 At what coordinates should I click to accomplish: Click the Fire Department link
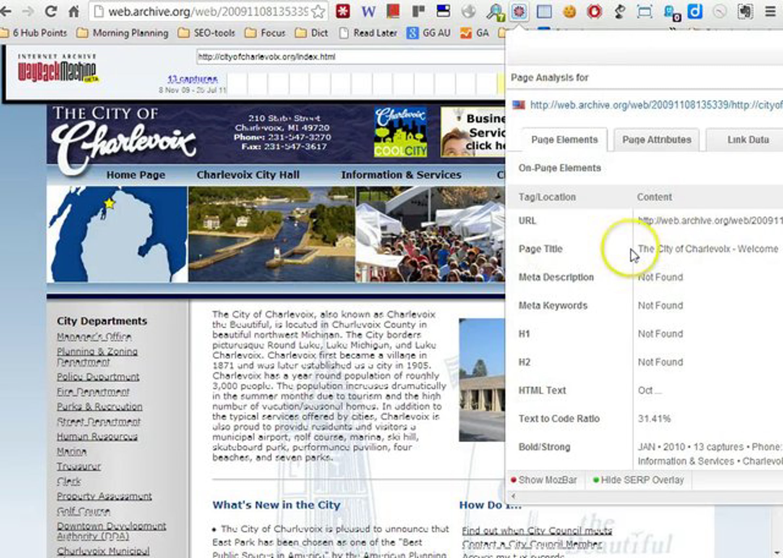(x=93, y=392)
